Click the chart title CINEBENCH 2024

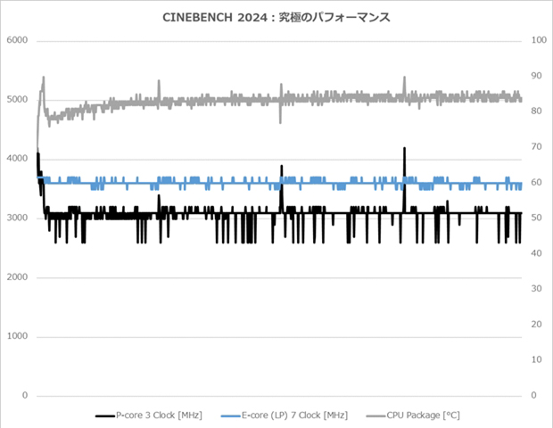(276, 17)
